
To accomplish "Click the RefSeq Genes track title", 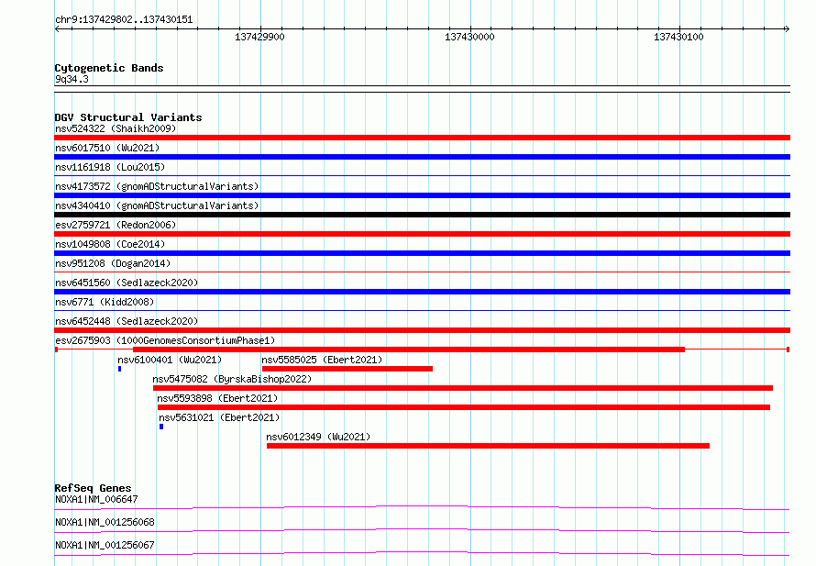I will (93, 488).
